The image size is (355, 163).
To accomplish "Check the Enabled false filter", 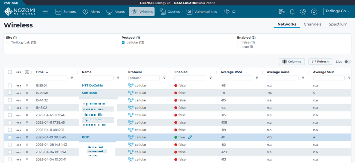I will click(x=238, y=42).
